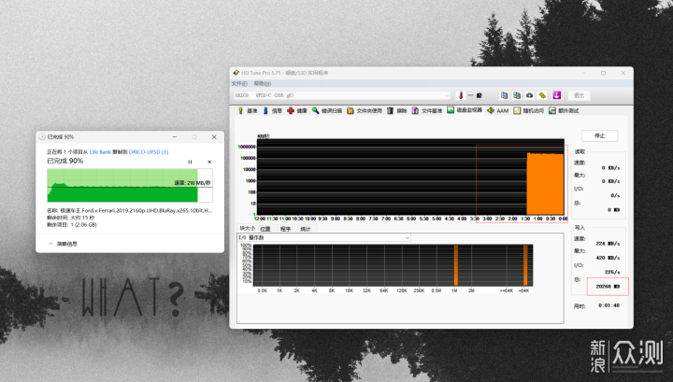This screenshot has width=673, height=382.
Task: Close the copy progress dialog window
Action: 214,136
